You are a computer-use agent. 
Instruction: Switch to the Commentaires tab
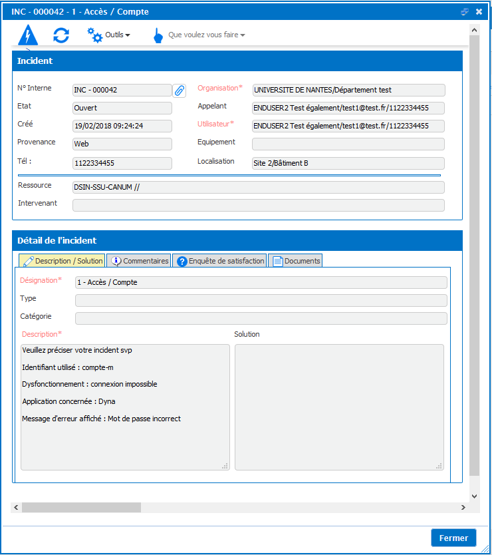coord(140,261)
